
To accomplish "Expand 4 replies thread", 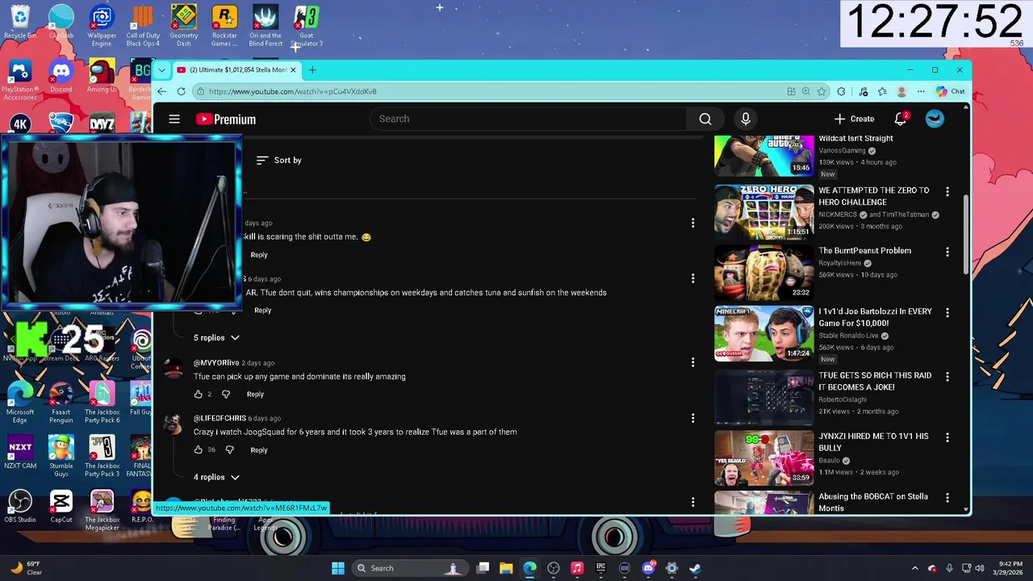I will tap(216, 477).
